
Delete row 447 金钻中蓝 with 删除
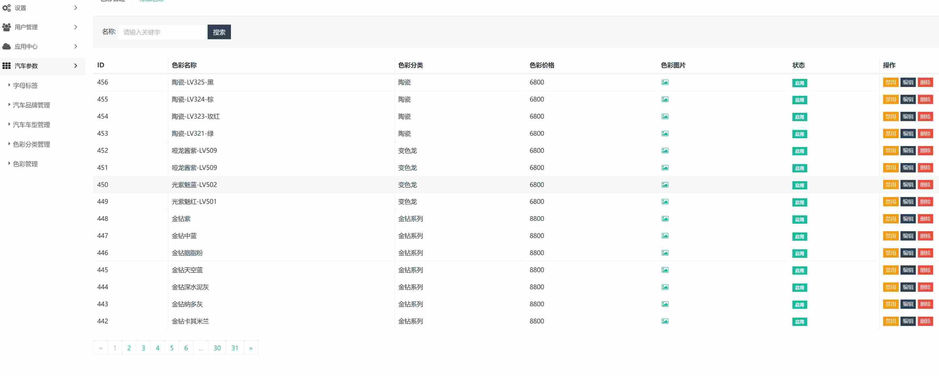point(925,236)
